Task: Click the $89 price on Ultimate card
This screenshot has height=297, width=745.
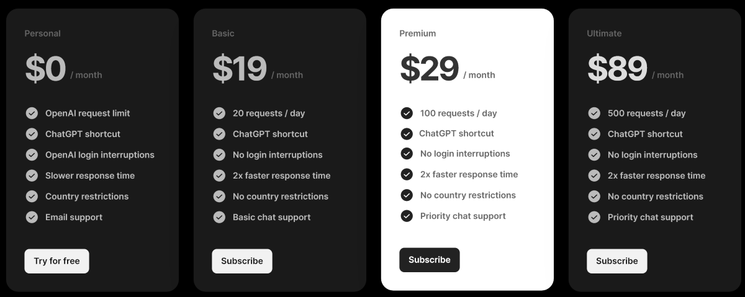Action: click(x=617, y=69)
